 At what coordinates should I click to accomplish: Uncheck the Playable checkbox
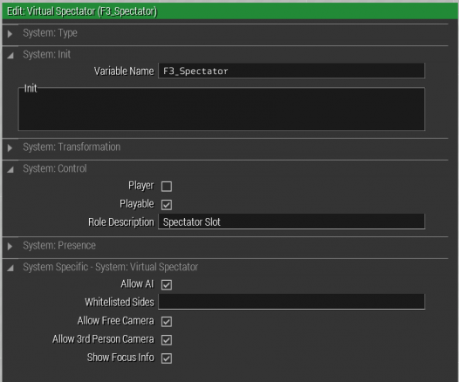pyautogui.click(x=167, y=204)
